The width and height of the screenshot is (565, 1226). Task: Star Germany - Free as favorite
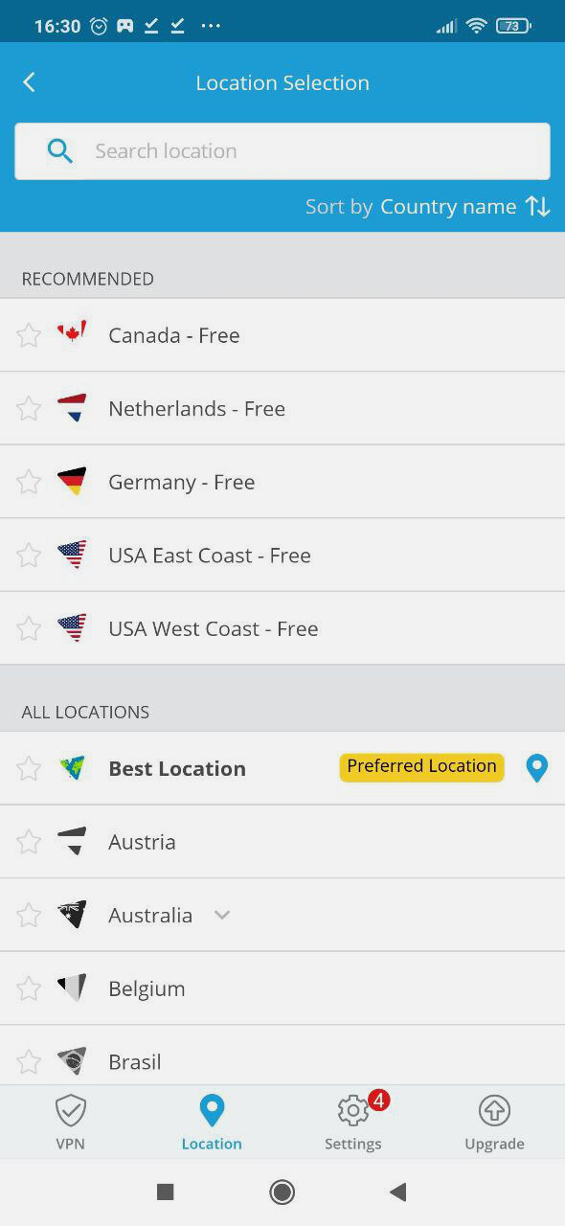pos(29,482)
